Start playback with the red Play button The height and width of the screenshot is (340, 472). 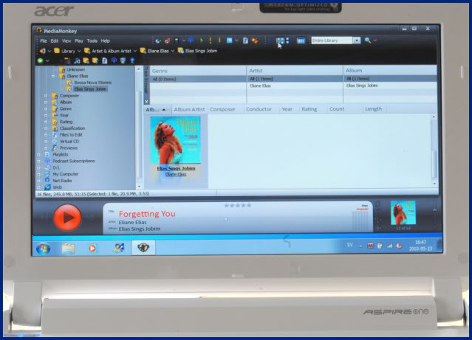pyautogui.click(x=67, y=218)
